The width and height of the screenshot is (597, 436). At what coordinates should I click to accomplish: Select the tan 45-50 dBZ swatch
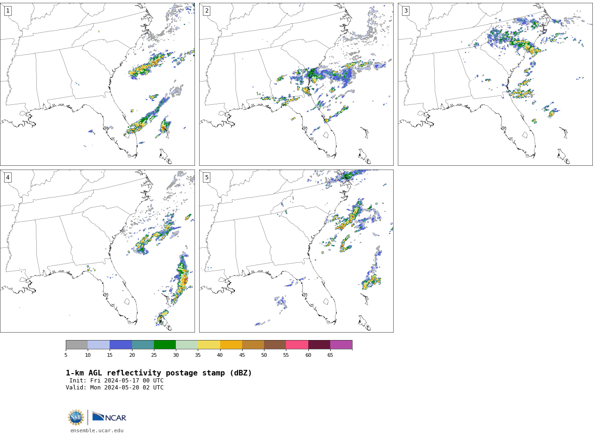click(253, 345)
